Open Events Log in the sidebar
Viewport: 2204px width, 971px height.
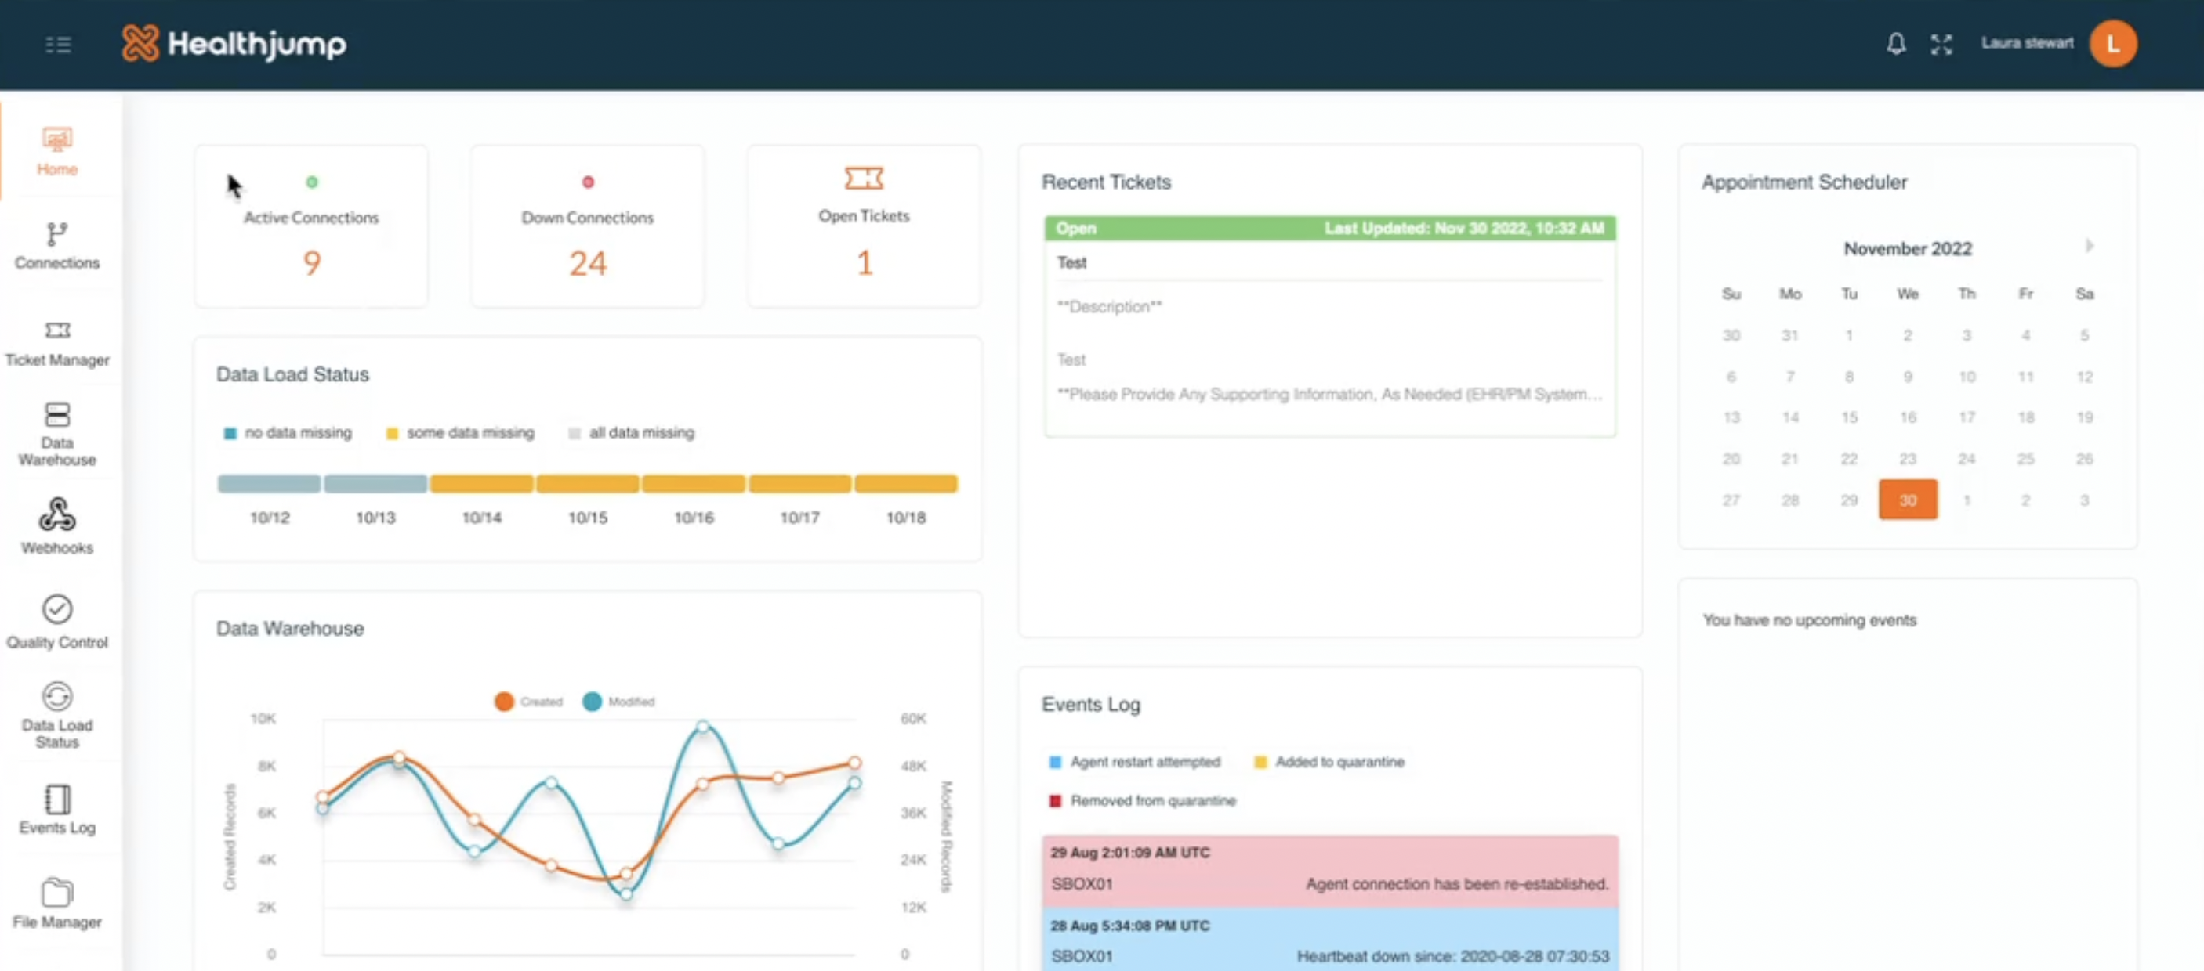(57, 810)
